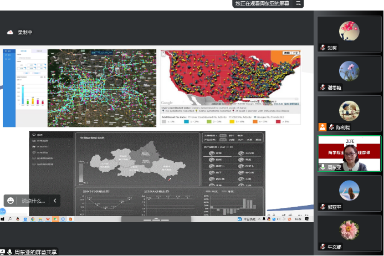Click the satellite city traffic map image

[102, 88]
